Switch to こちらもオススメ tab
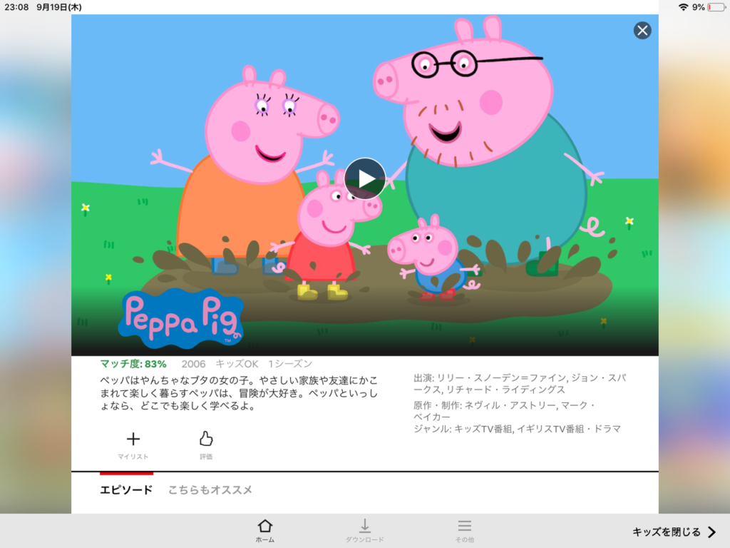 click(210, 489)
